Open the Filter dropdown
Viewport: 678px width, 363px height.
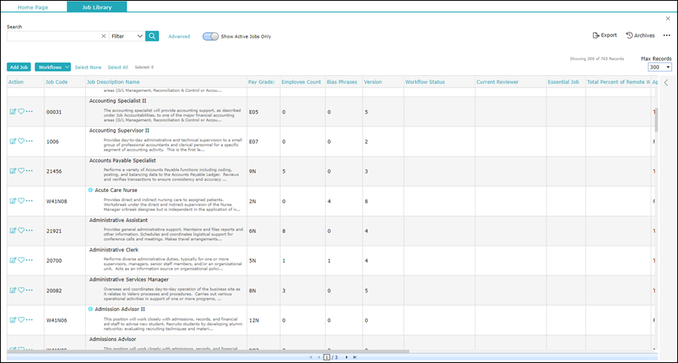coord(126,36)
